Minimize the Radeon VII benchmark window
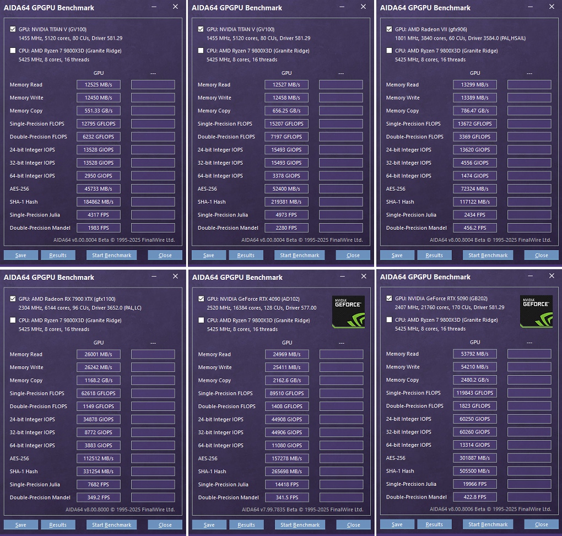This screenshot has width=562, height=536. [530, 7]
